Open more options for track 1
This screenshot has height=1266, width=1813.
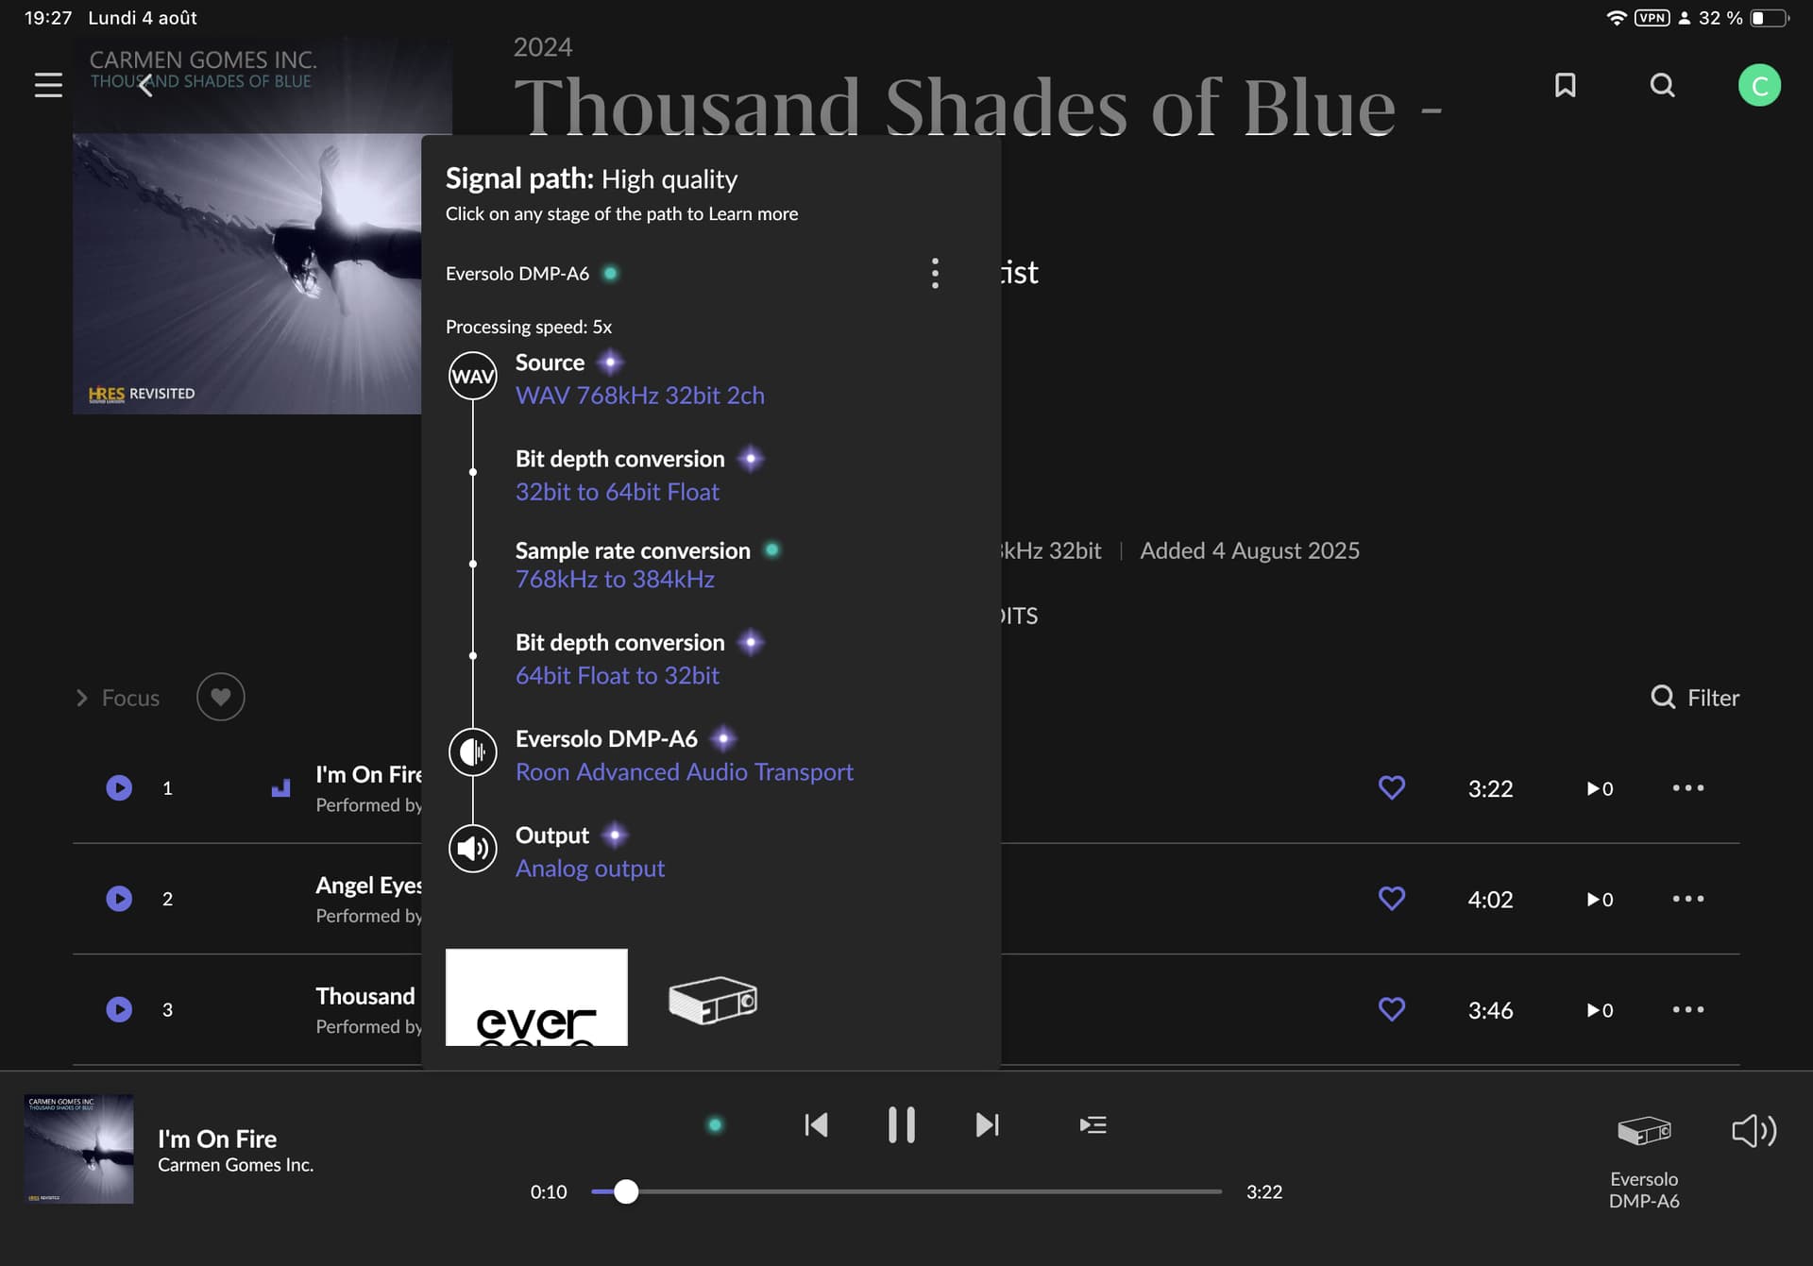click(x=1687, y=787)
